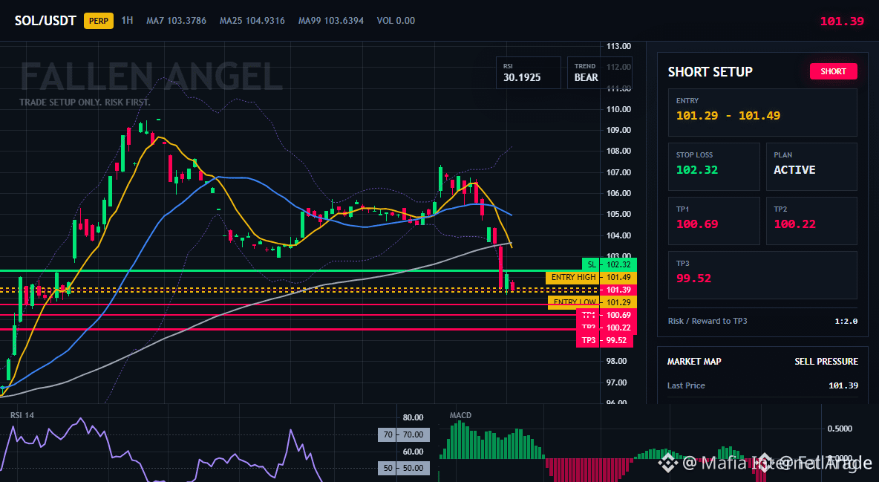Click the SELL PRESSURE status text
The width and height of the screenshot is (879, 482).
[826, 362]
